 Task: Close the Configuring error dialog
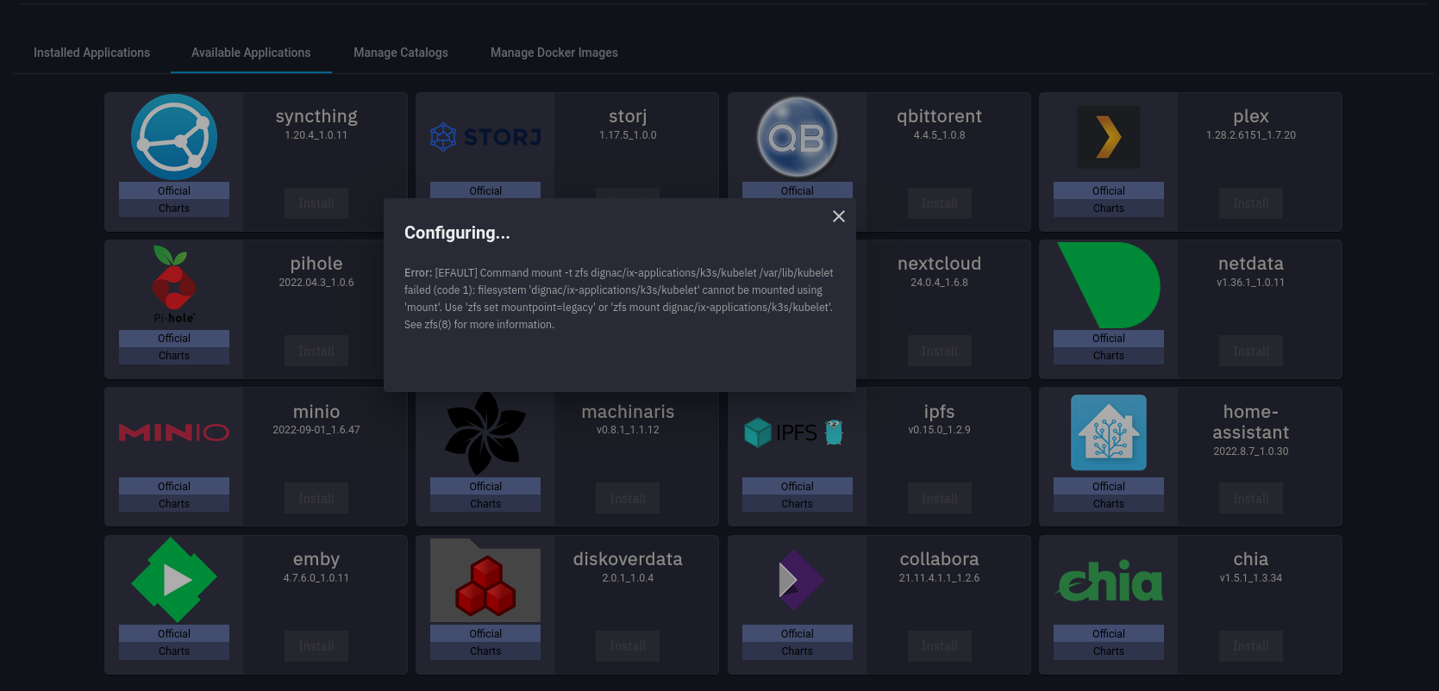[838, 216]
